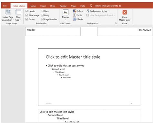Switch to the Review tab

click(x=63, y=6)
